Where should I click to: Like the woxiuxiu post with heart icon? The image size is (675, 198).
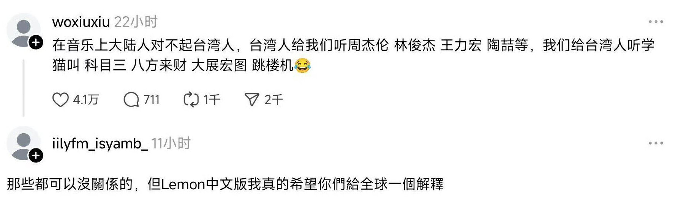click(60, 100)
